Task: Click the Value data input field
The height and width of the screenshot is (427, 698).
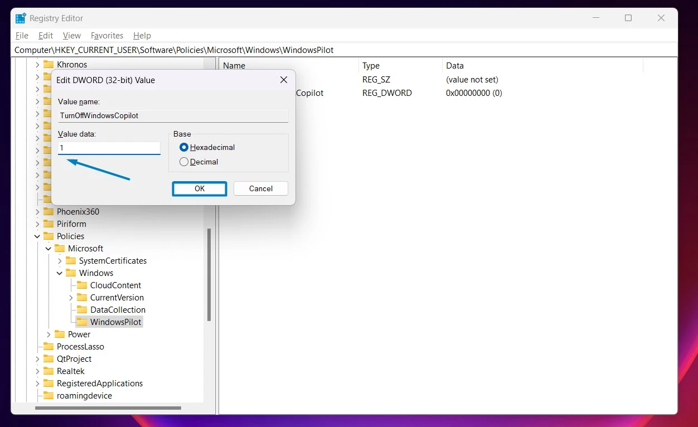Action: coord(109,148)
